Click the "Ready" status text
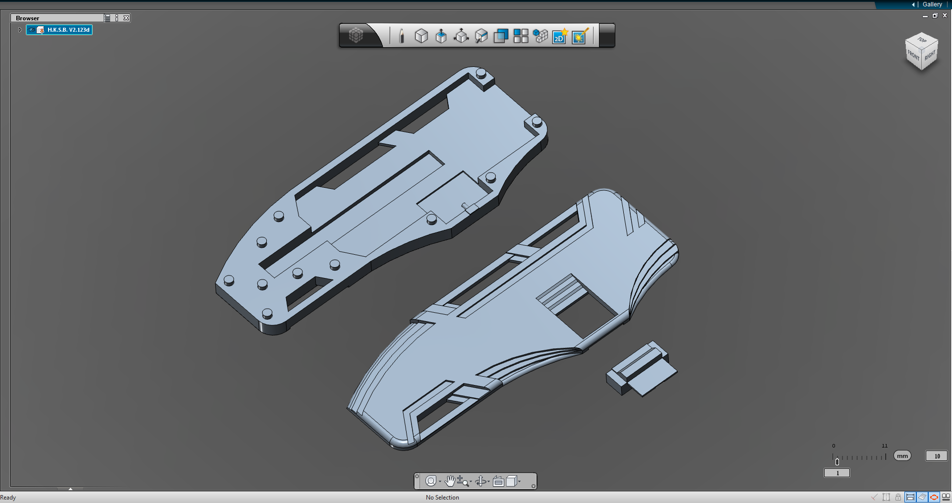The height and width of the screenshot is (503, 952). (x=8, y=498)
